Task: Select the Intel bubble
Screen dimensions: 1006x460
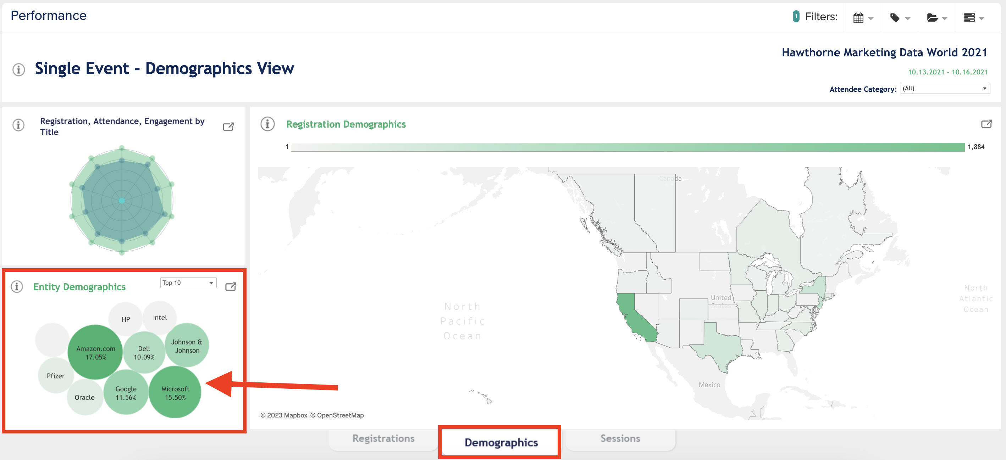Action: 160,318
